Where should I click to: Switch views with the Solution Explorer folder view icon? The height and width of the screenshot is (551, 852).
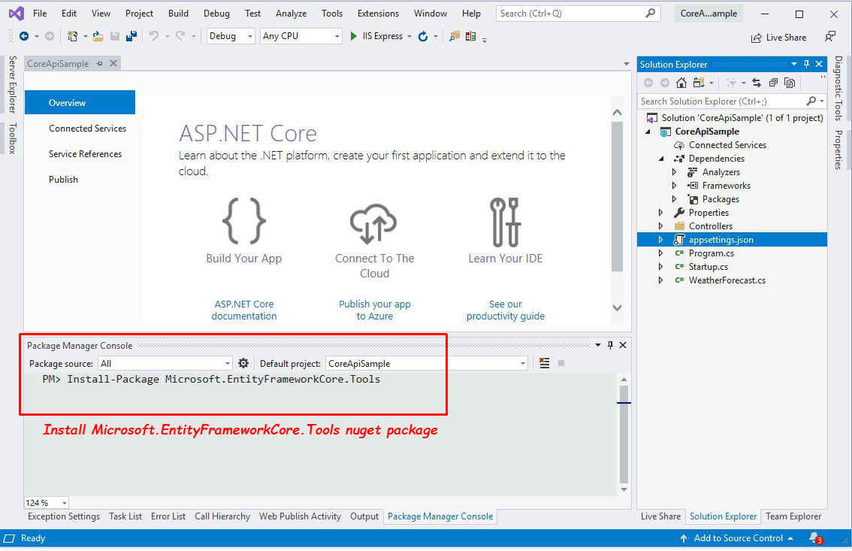(x=699, y=83)
